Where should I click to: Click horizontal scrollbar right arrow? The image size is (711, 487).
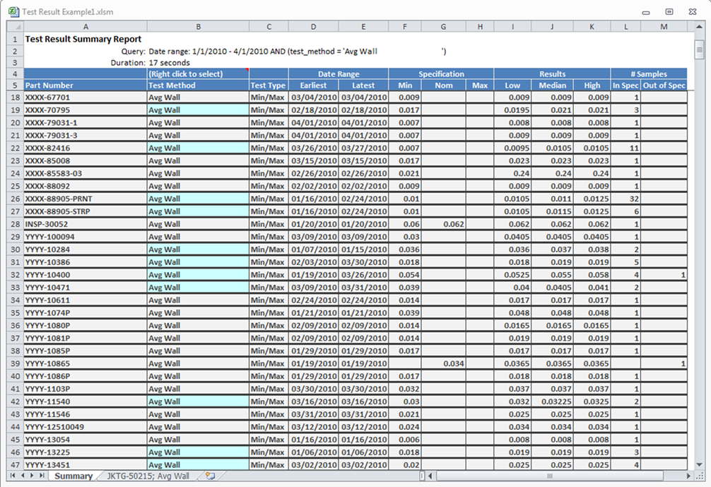point(689,476)
